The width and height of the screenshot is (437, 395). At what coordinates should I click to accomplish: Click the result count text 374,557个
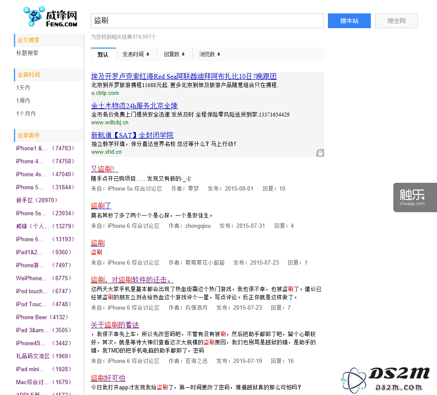pos(144,37)
